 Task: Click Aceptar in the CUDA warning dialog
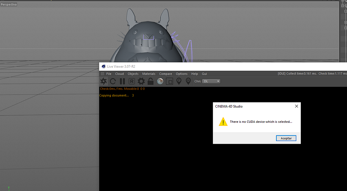click(x=286, y=138)
